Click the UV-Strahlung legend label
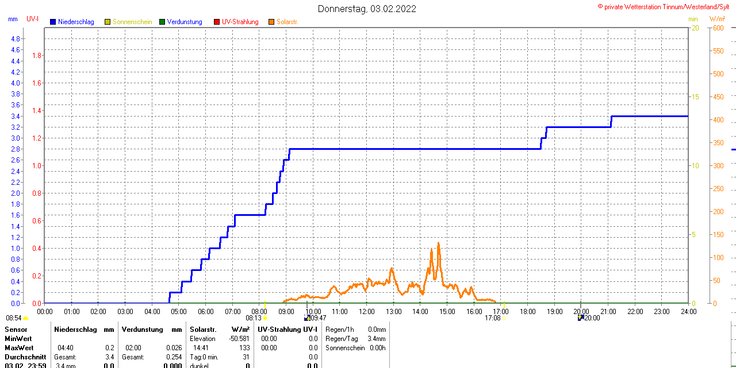Image resolution: width=736 pixels, height=368 pixels. coord(240,22)
